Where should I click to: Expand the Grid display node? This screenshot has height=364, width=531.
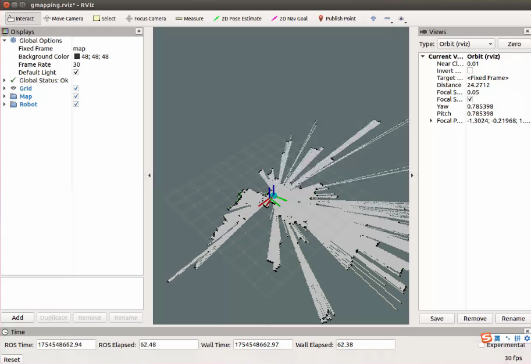tap(5, 88)
